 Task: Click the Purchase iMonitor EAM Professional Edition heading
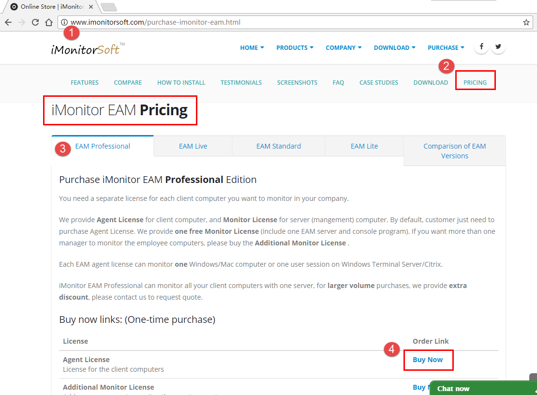pos(158,180)
